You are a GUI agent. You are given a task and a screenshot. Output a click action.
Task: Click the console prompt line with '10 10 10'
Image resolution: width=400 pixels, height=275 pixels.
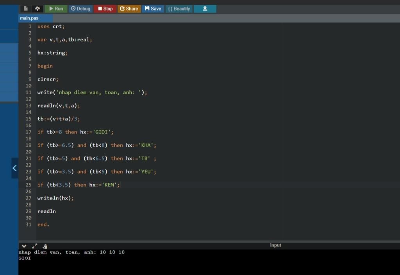(71, 252)
